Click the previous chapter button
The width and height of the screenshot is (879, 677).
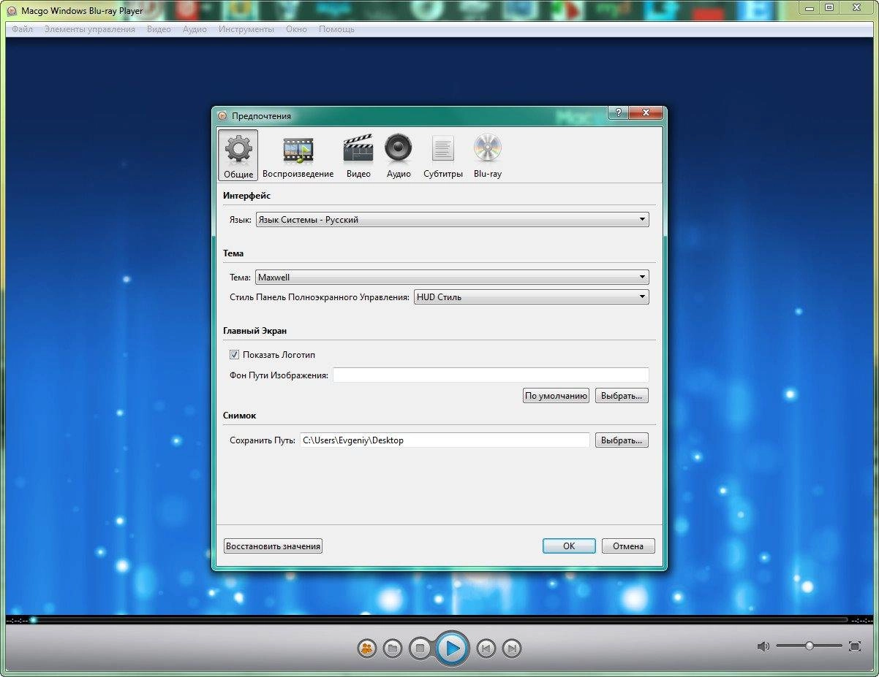[x=486, y=648]
